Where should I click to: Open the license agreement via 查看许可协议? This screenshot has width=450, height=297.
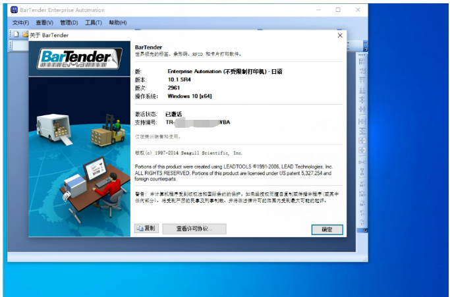(194, 229)
